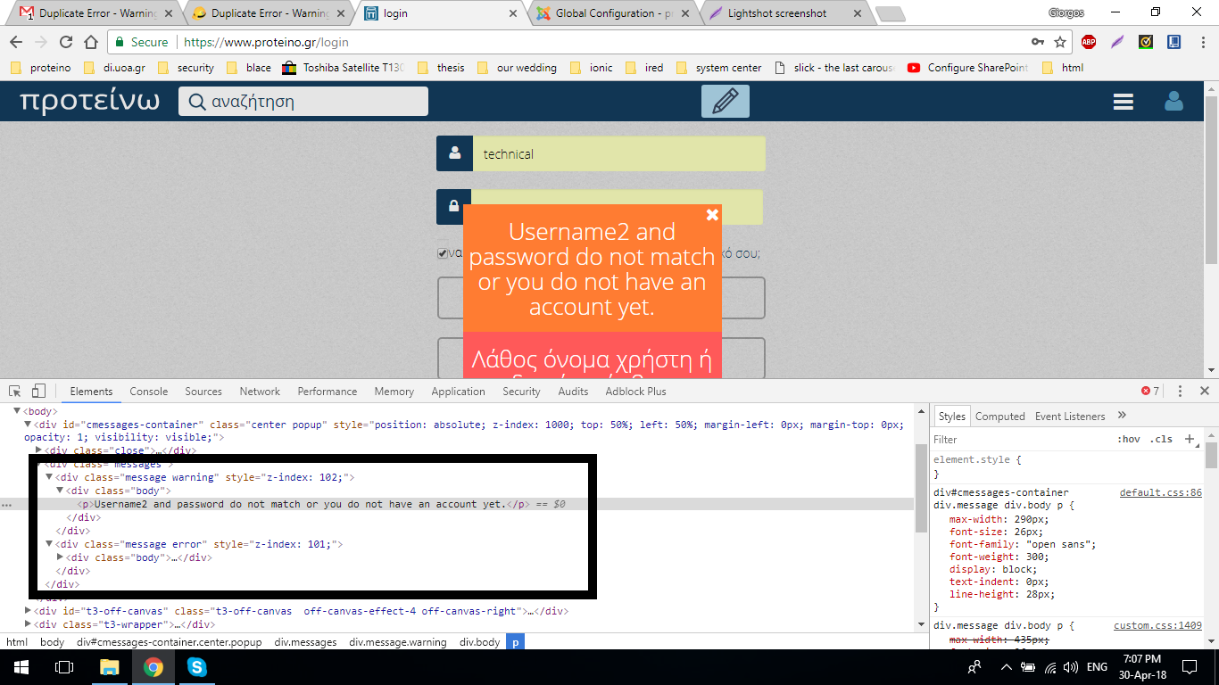
Task: Close the DevTools panel
Action: pyautogui.click(x=1204, y=391)
